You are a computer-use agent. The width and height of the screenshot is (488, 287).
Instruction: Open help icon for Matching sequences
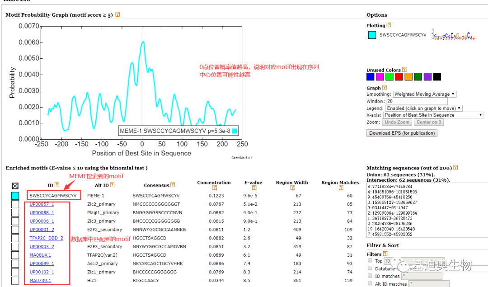(x=455, y=167)
